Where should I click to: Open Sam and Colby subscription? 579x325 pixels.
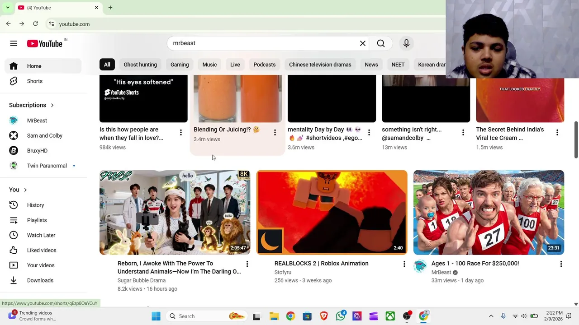(x=43, y=135)
